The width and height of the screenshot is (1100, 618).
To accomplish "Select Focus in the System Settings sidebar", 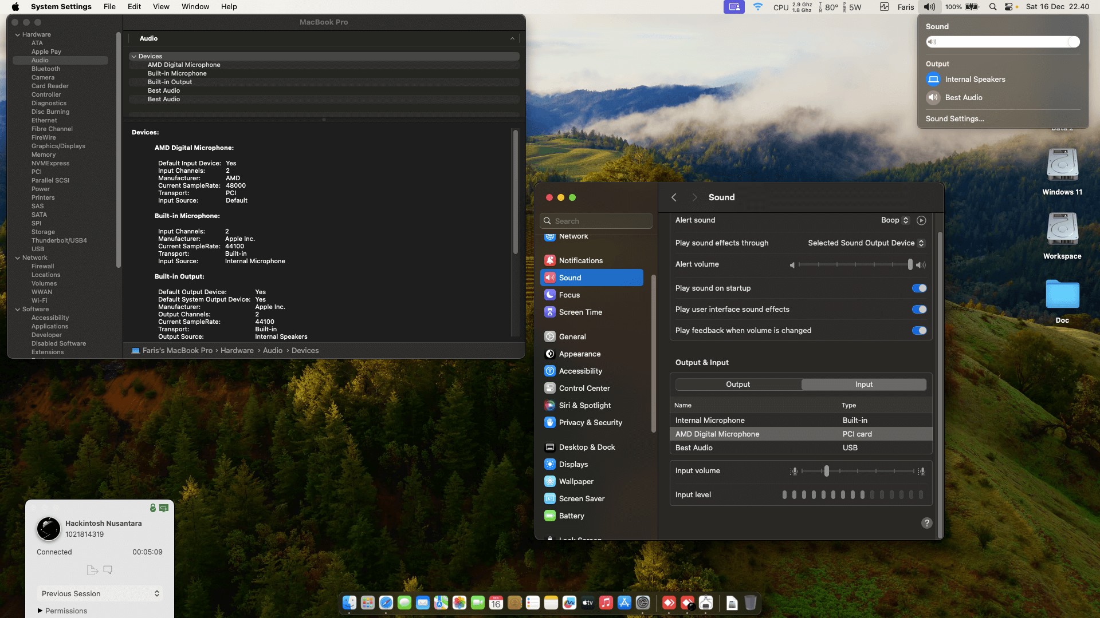I will [569, 295].
